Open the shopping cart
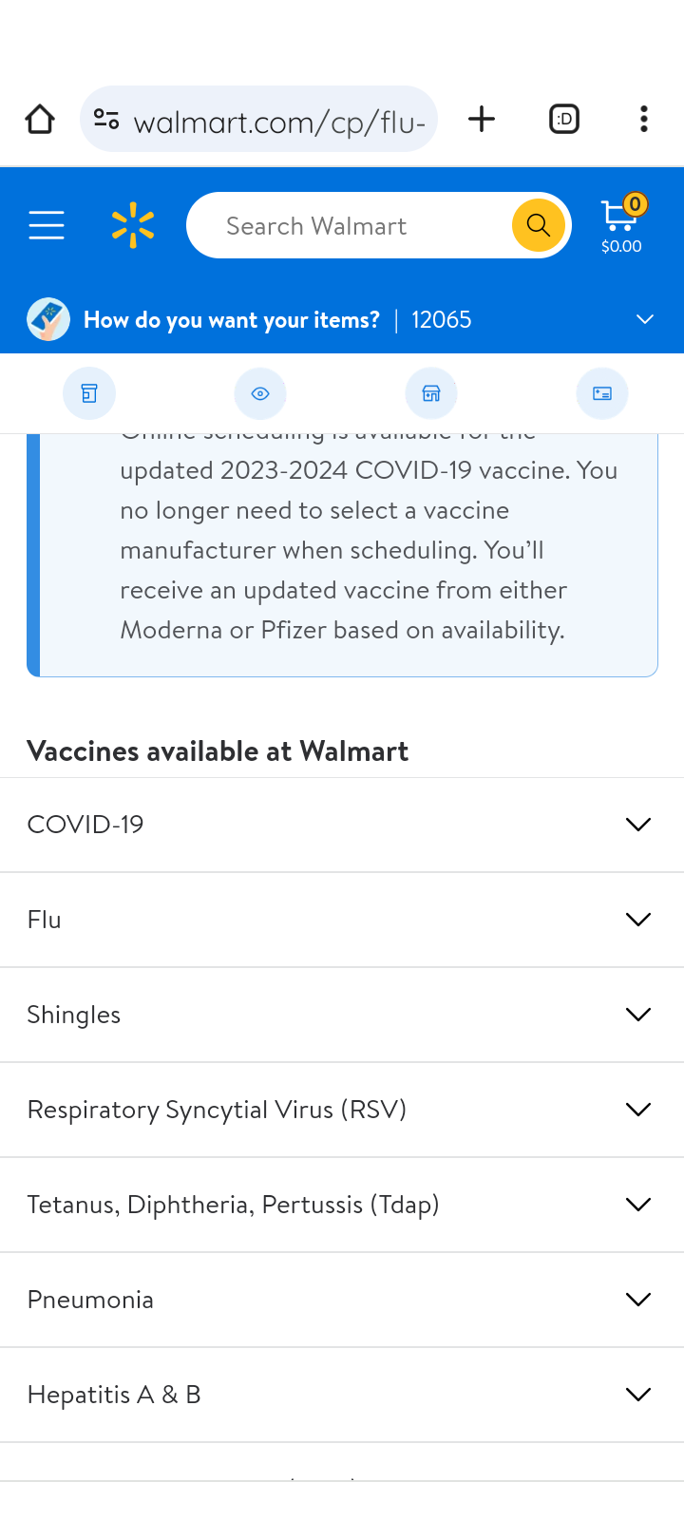This screenshot has width=684, height=1520. point(621,226)
